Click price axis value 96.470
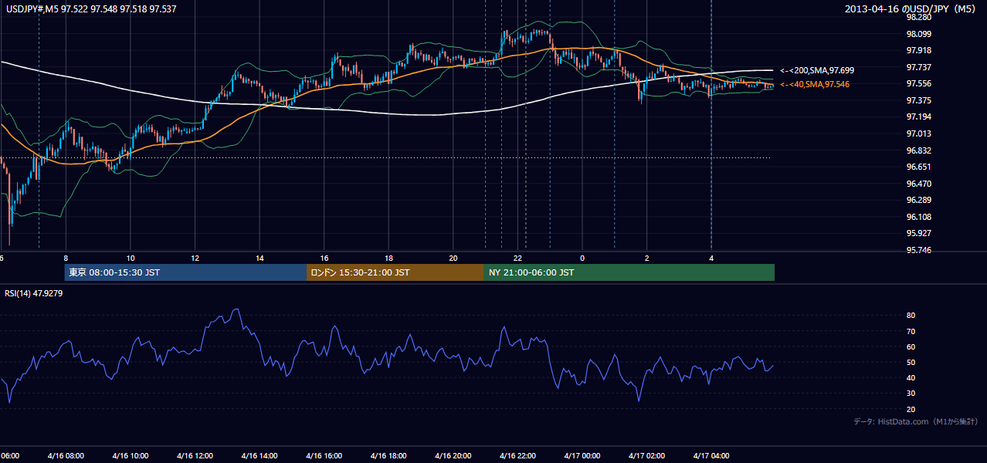The height and width of the screenshot is (463, 987). tap(918, 184)
